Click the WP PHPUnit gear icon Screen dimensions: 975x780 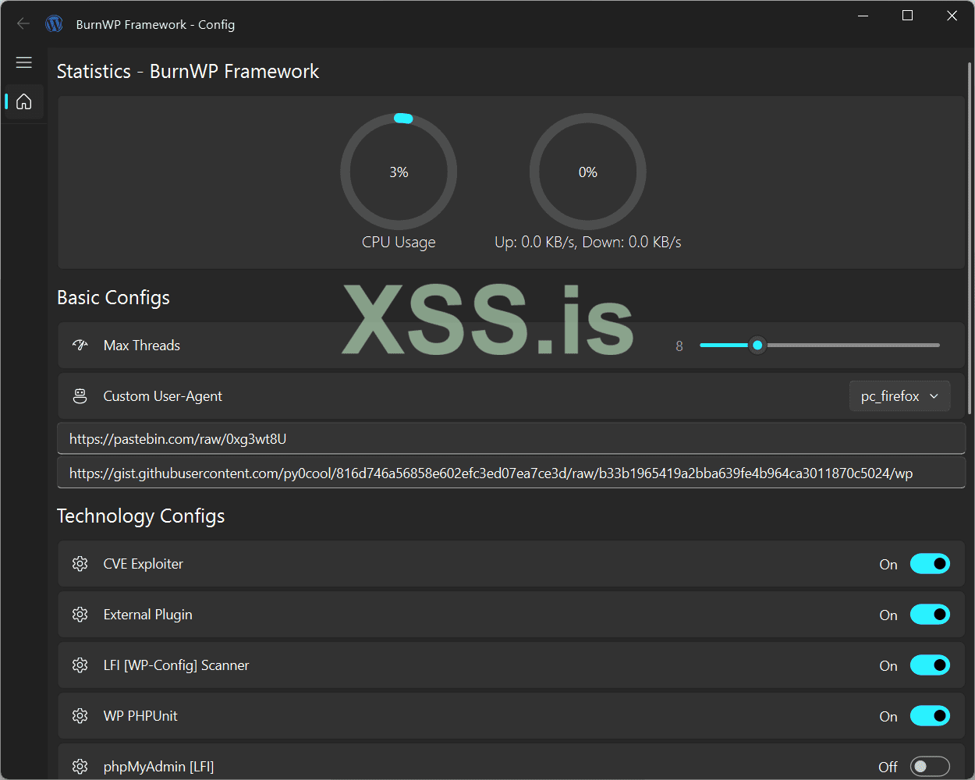click(x=80, y=716)
